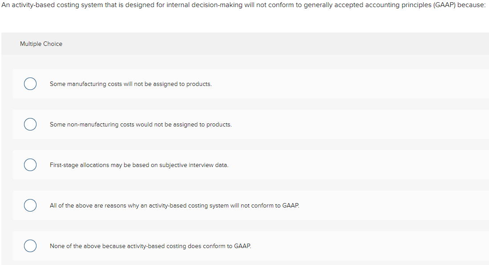Select 'First-stage allocations may be based on subjective interview data'
The height and width of the screenshot is (265, 489).
click(x=139, y=165)
